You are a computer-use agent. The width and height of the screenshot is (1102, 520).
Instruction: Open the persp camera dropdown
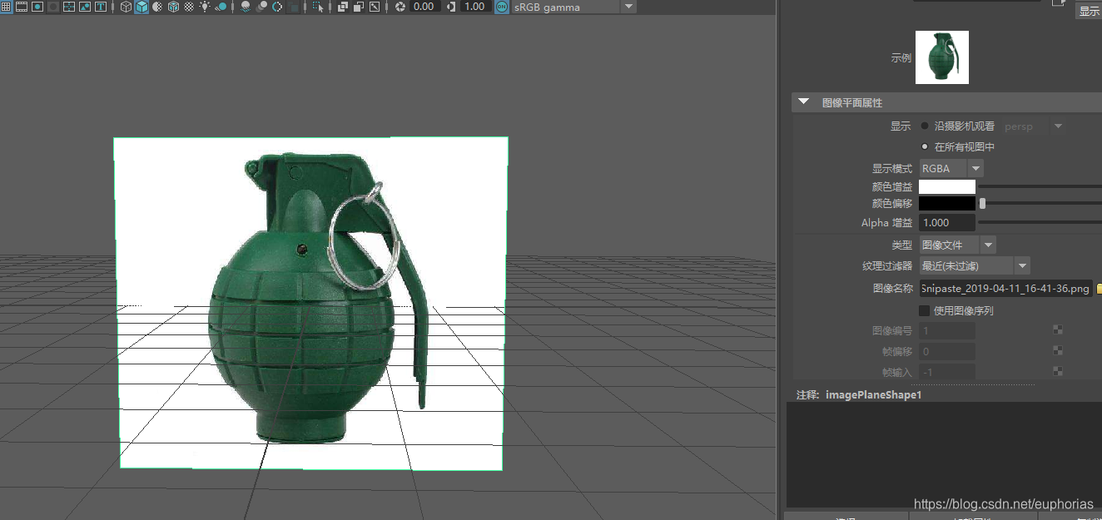(1034, 126)
